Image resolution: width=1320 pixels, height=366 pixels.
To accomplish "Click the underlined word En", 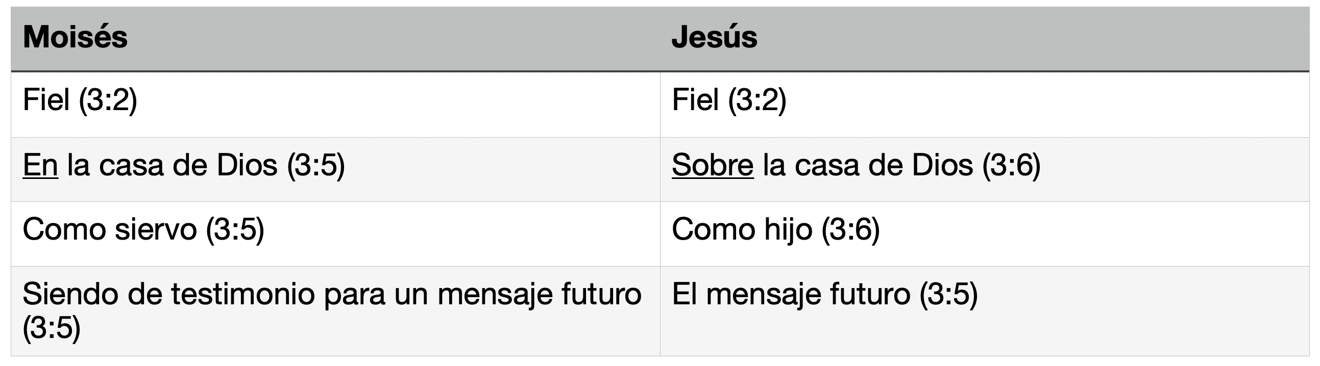I will pos(40,165).
